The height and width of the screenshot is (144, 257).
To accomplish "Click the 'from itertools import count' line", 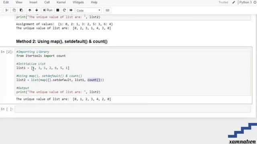I will (41, 56).
